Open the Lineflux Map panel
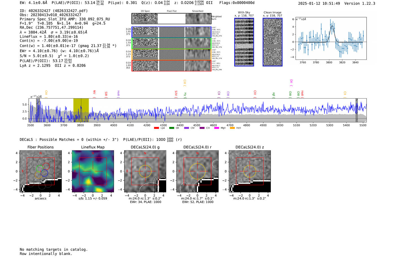The height and width of the screenshot is (269, 395). (93, 171)
